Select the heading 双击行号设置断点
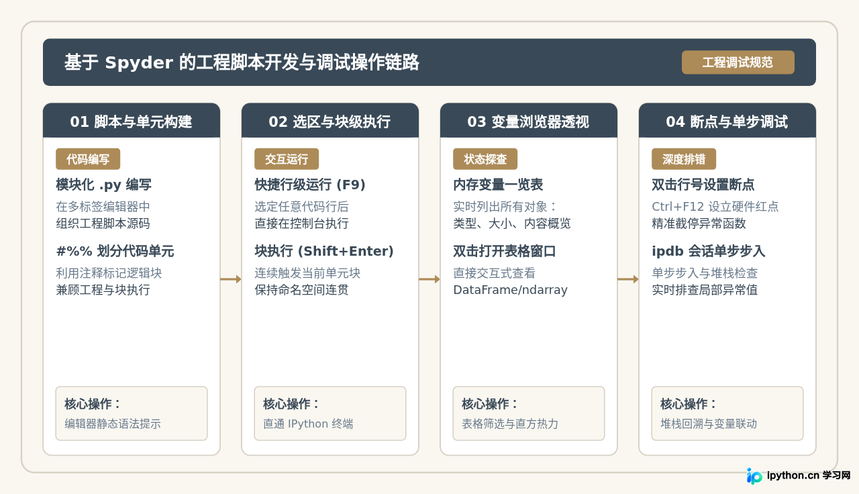Image resolution: width=859 pixels, height=494 pixels. [703, 185]
